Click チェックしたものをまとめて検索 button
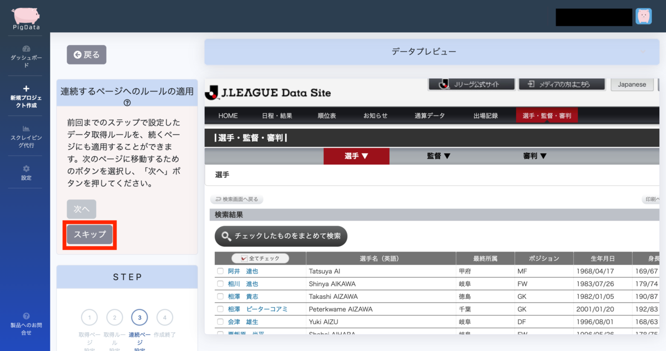666x351 pixels. (x=281, y=236)
